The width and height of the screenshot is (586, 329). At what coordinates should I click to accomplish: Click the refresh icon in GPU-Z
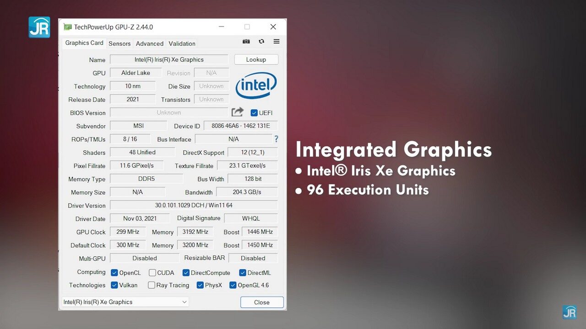point(261,42)
